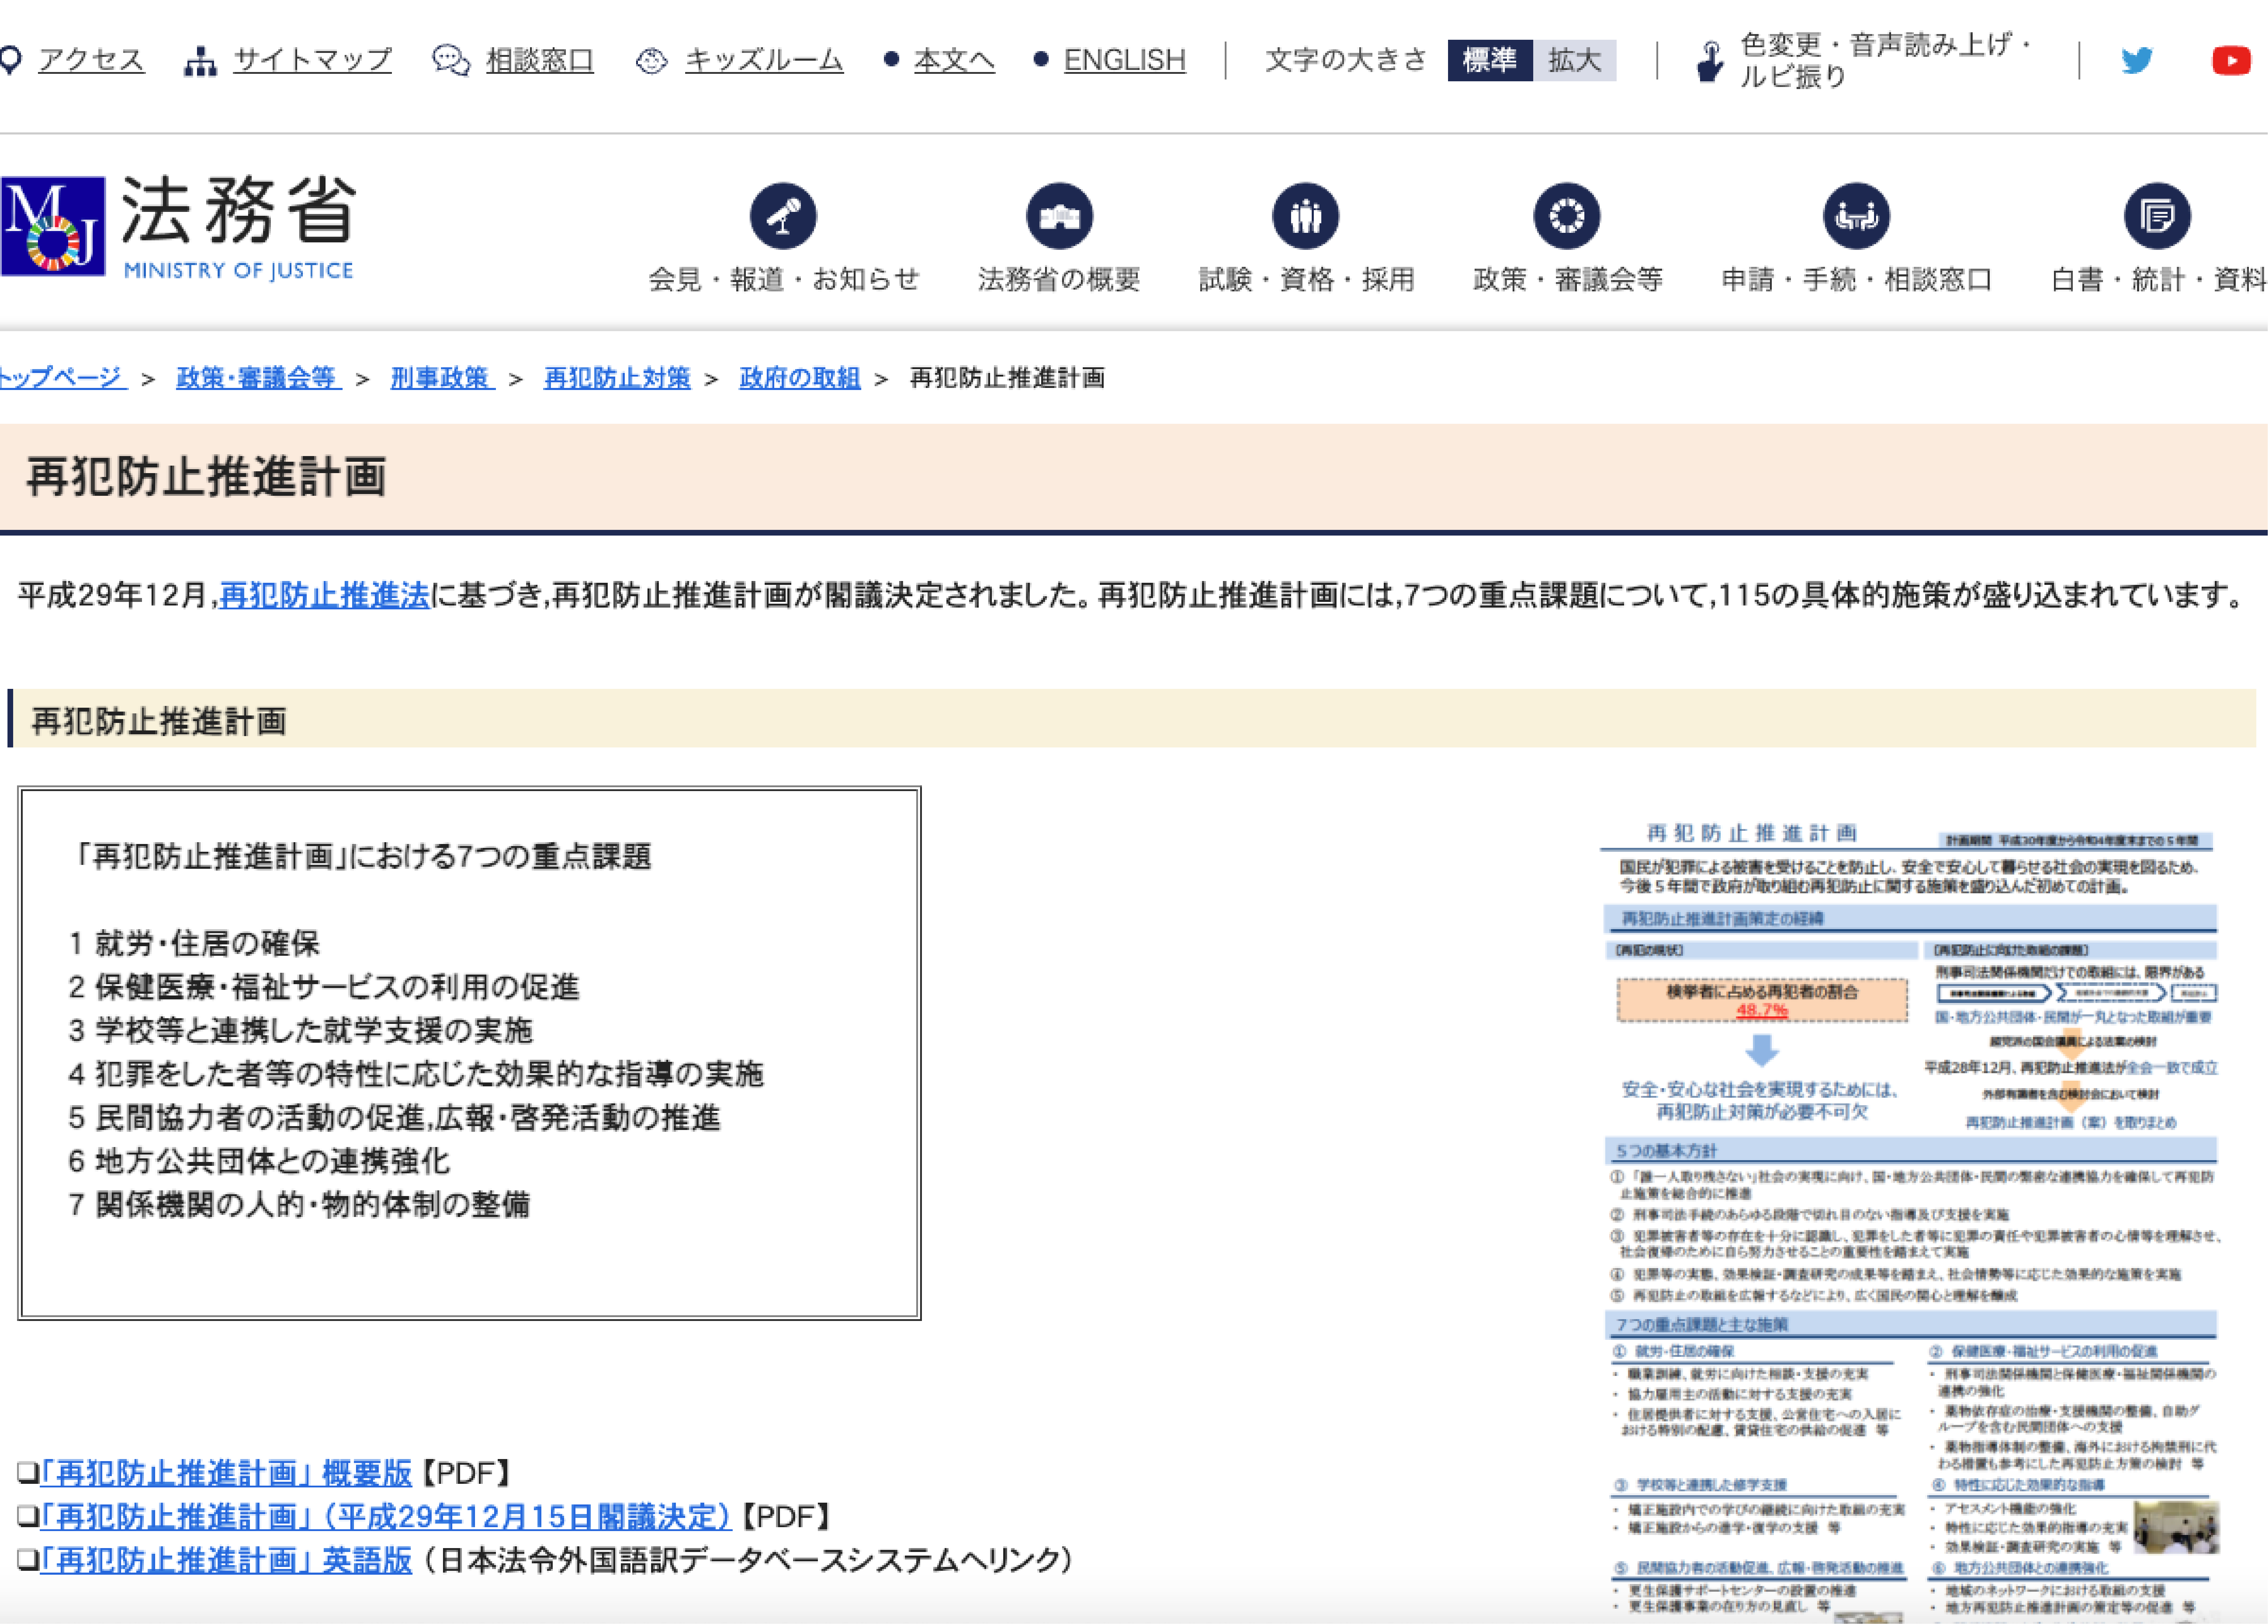2268x1624 pixels.
Task: Click item 2 保健医療・福祉サービスの利用の促進
Action: [324, 987]
